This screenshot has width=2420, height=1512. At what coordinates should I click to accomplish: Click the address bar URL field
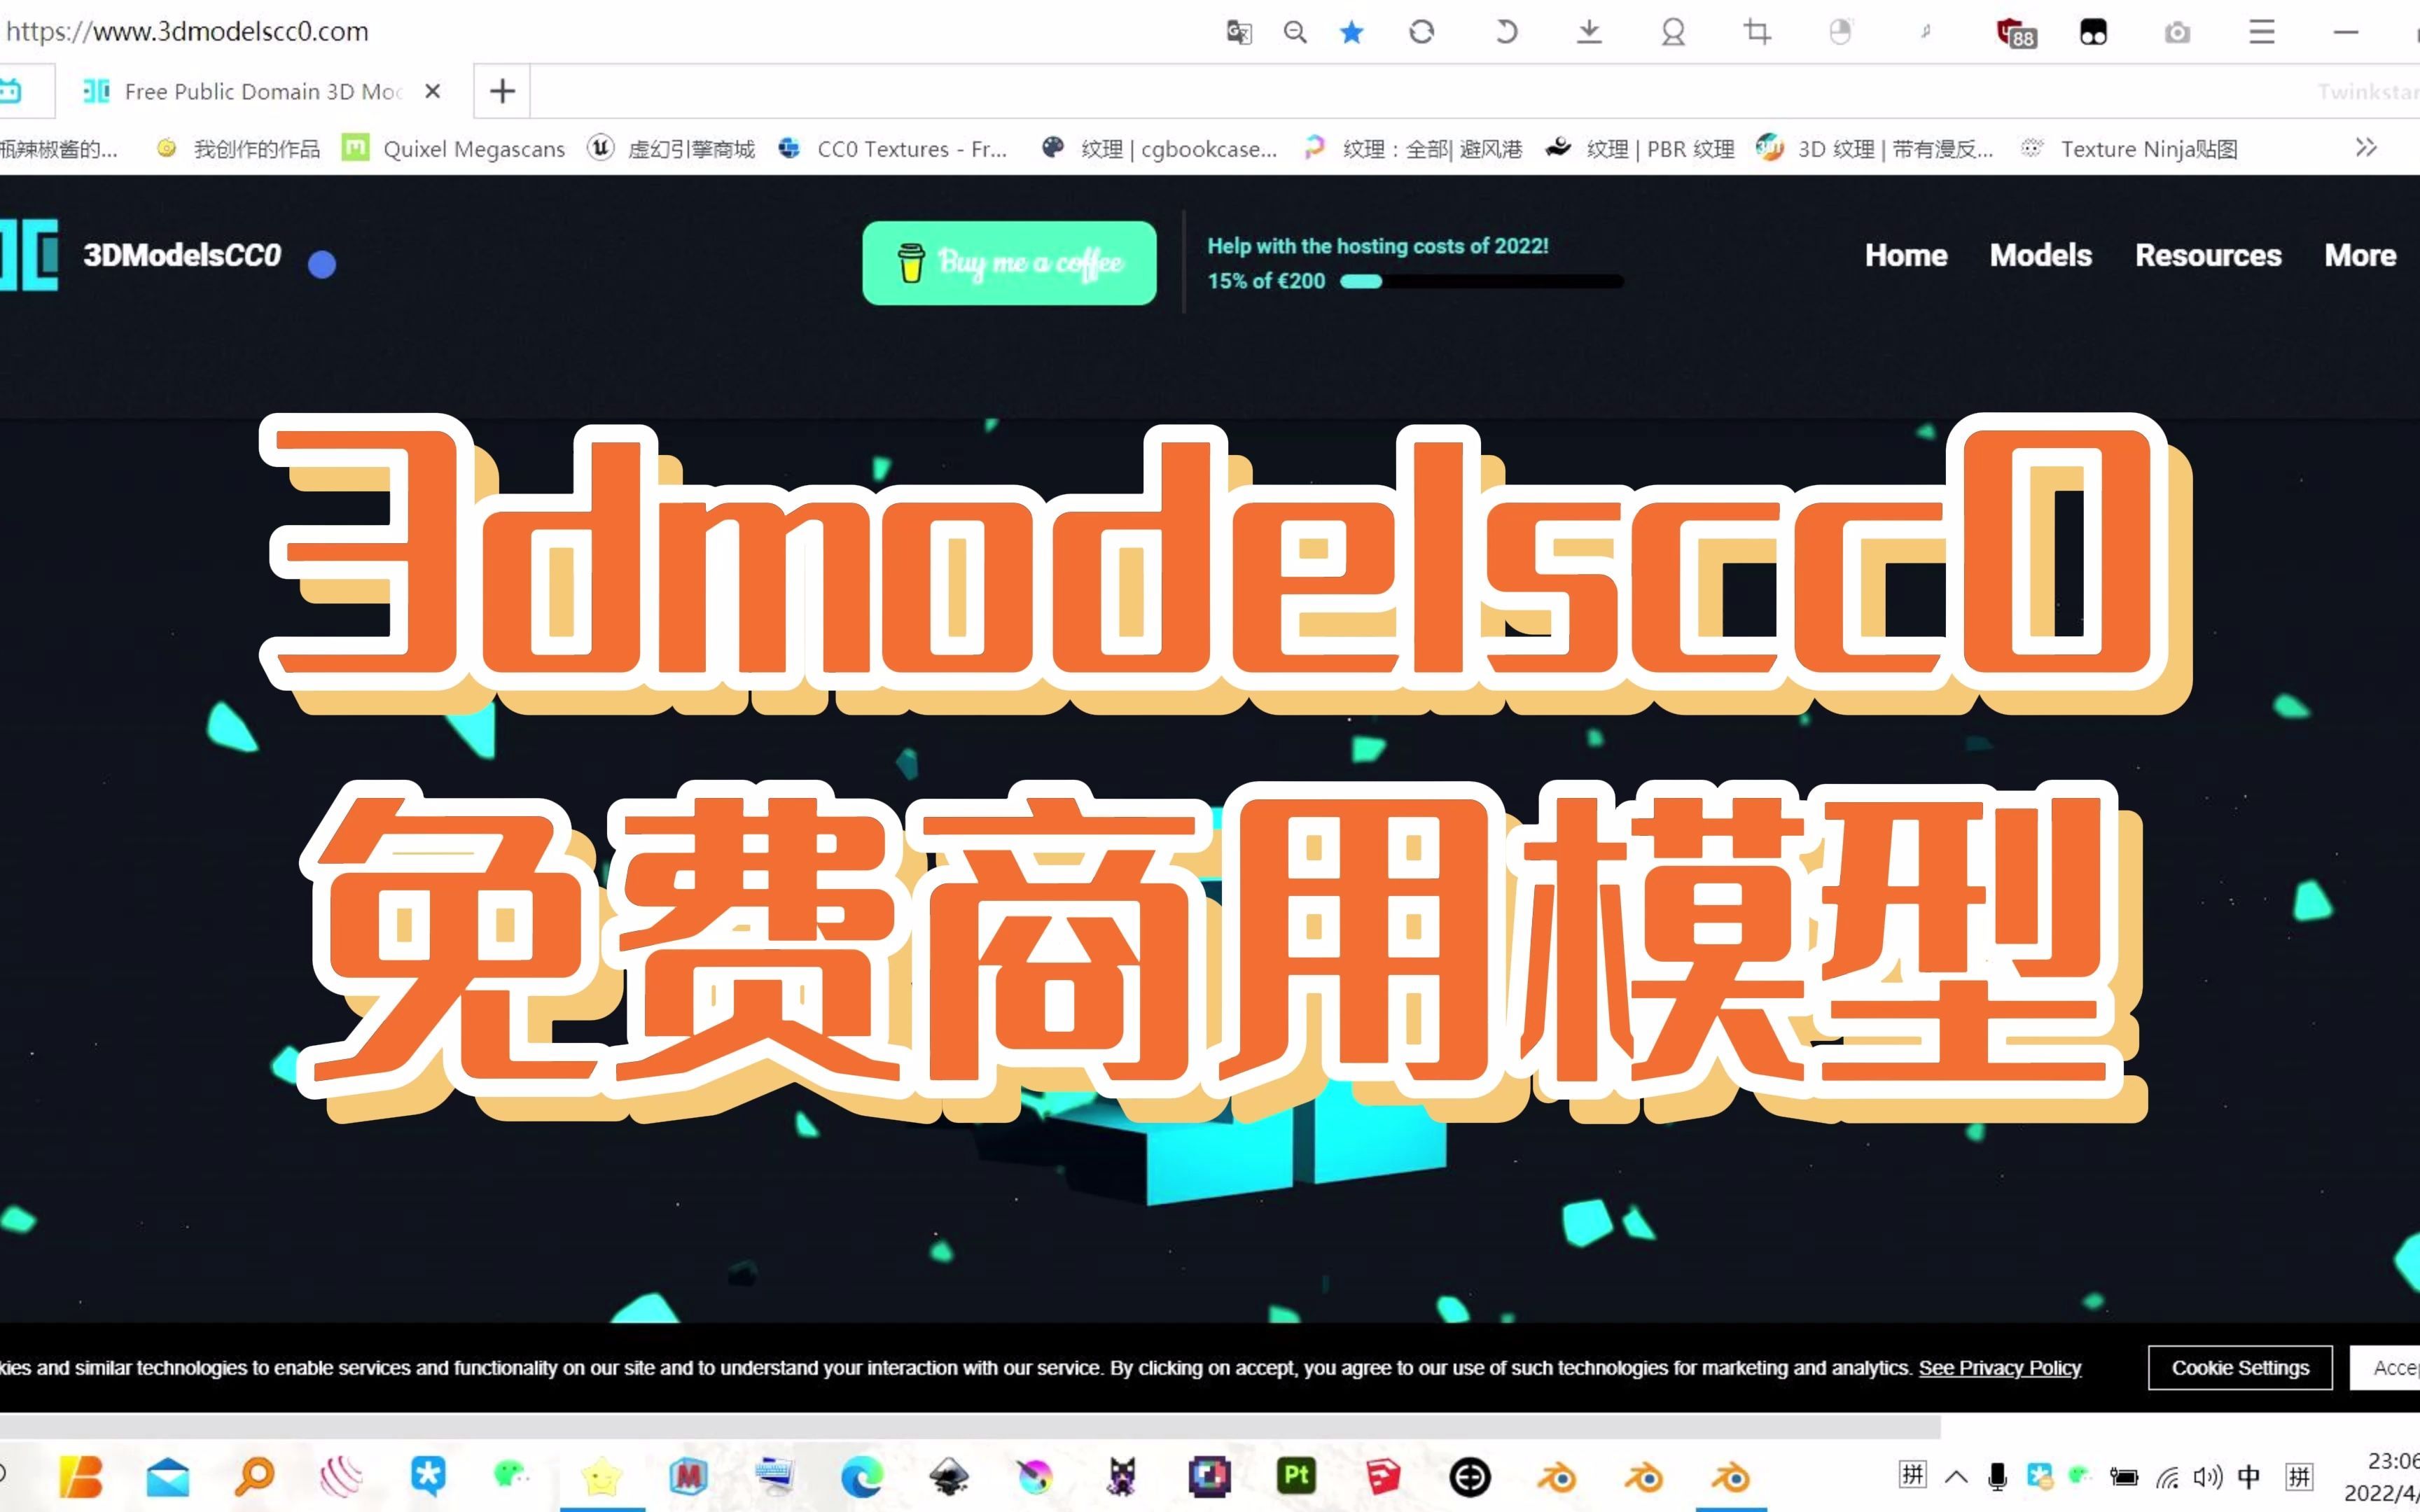(187, 32)
